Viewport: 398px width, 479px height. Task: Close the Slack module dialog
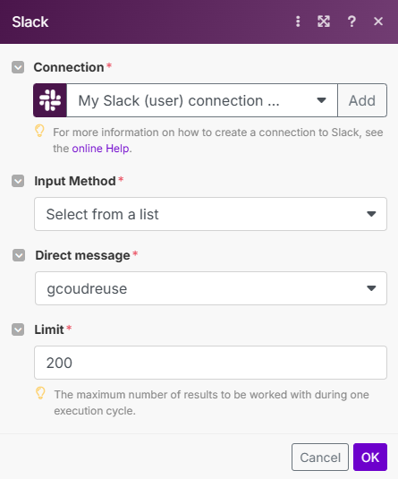[x=378, y=21]
